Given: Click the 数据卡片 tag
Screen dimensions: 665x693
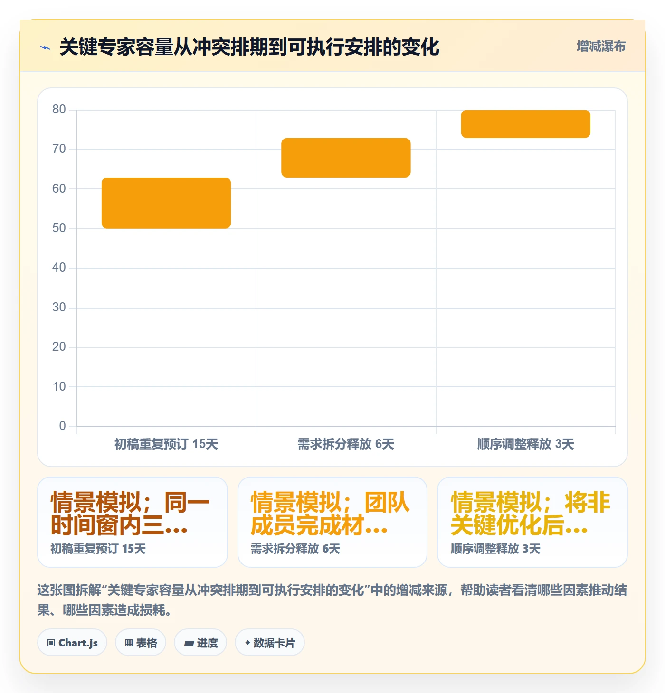Looking at the screenshot, I should pos(270,643).
